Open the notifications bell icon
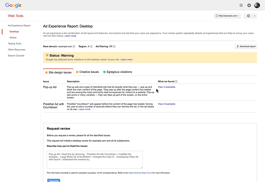Screen dimensions: 265x182 (x=249, y=5)
